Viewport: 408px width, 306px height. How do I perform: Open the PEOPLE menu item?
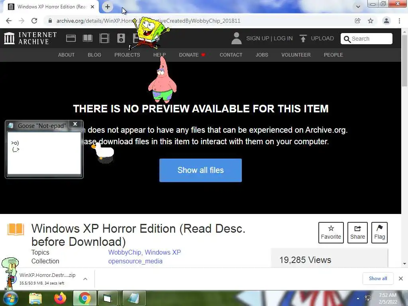[x=333, y=55]
